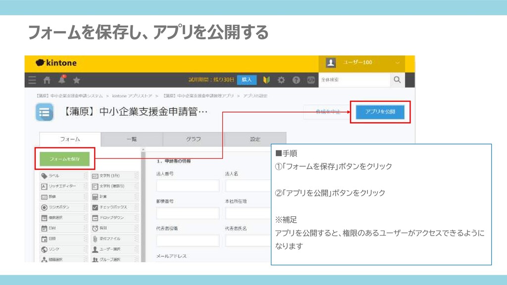Select the 日付 field item

point(63,229)
